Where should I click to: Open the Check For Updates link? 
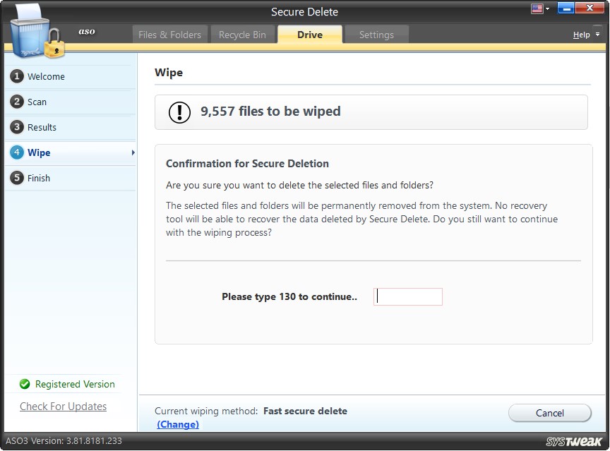pyautogui.click(x=63, y=407)
